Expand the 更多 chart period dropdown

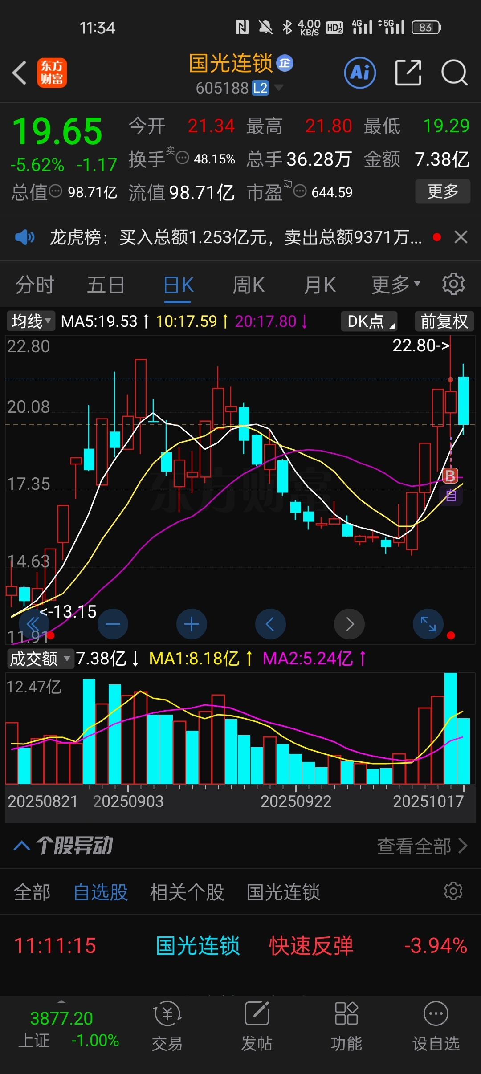click(x=395, y=285)
